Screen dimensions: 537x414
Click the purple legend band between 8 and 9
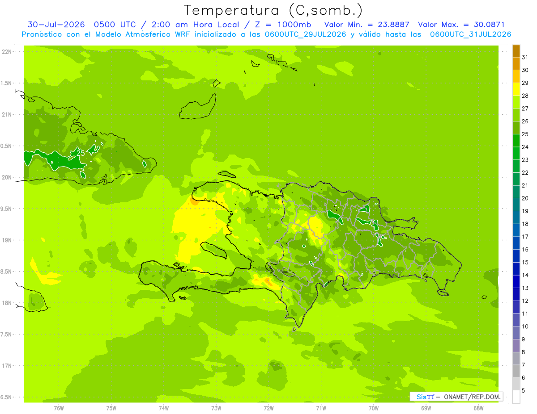click(516, 346)
